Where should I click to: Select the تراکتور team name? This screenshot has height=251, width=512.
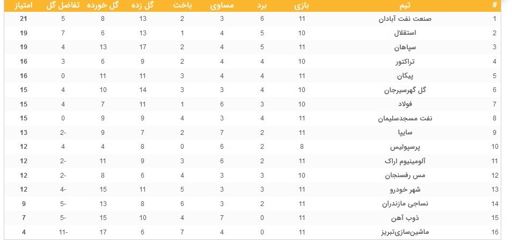pos(421,62)
